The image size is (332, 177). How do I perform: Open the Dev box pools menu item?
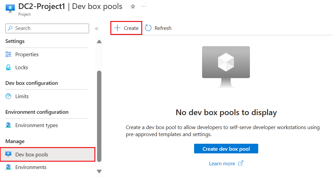48,154
